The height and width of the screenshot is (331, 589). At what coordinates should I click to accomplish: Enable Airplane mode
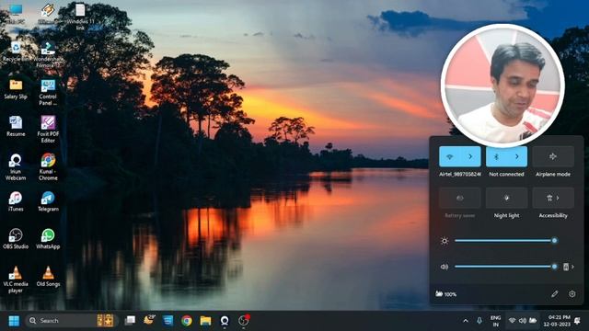[x=553, y=156]
